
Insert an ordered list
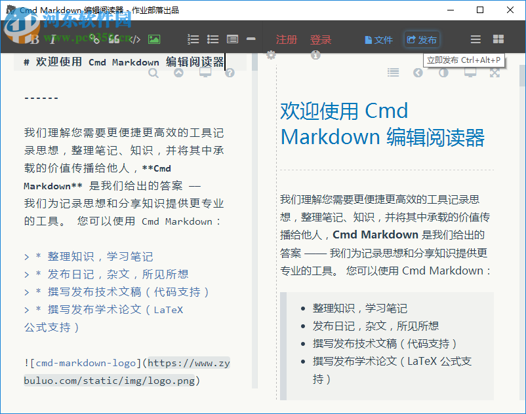pos(192,39)
